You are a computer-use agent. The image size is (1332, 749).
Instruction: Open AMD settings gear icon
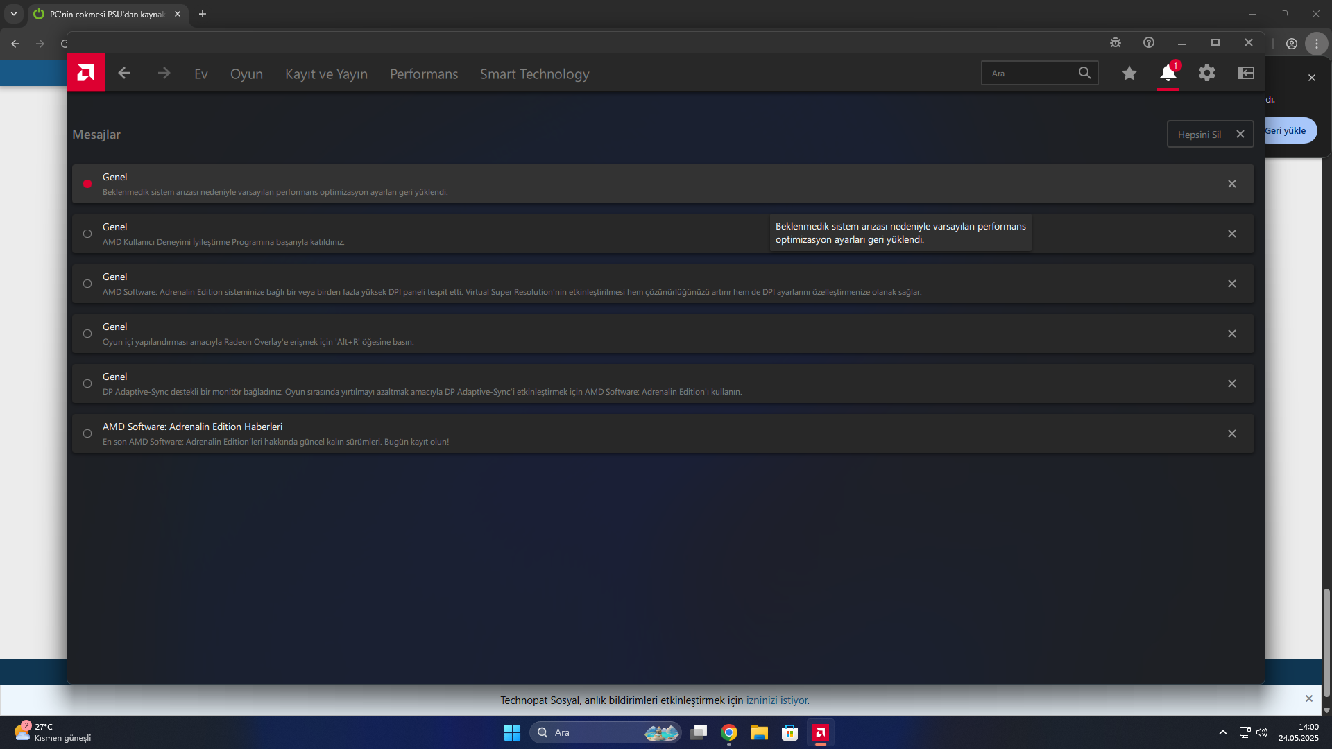(1207, 73)
